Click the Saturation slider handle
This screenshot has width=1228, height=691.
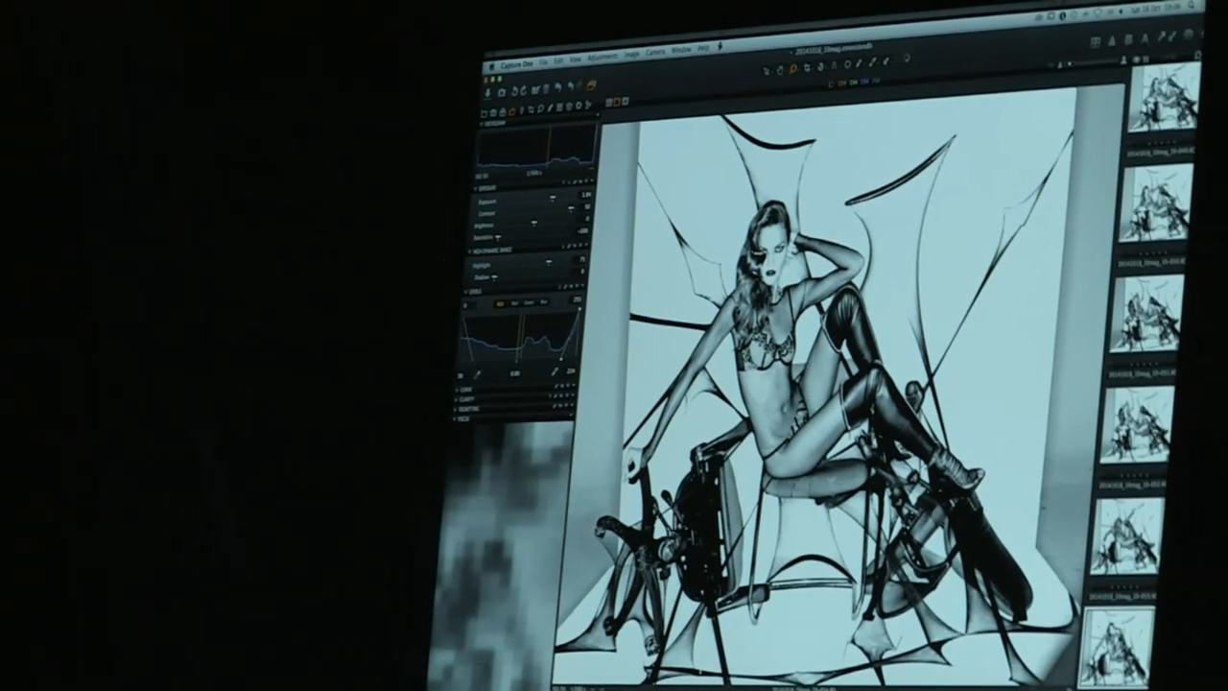tap(498, 238)
